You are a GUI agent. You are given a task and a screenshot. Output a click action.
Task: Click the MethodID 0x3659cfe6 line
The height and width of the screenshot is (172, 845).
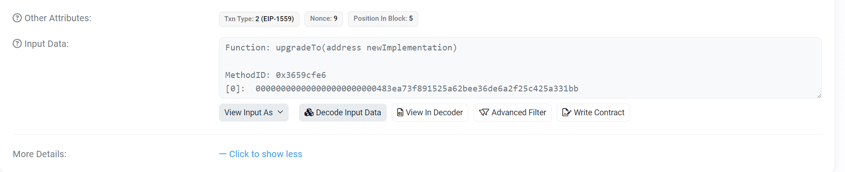pos(275,75)
